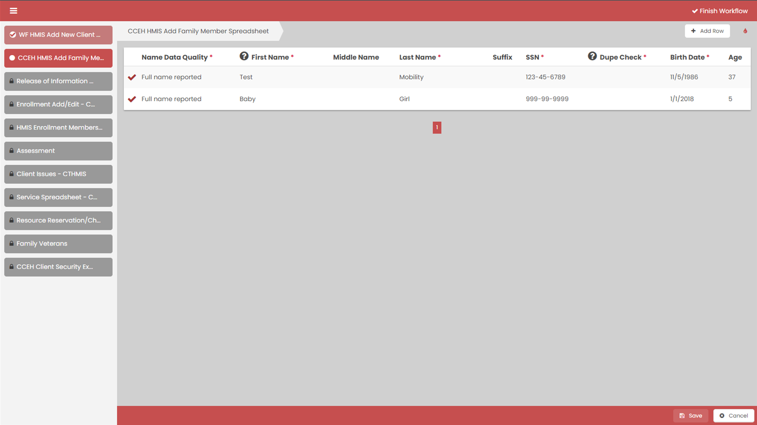757x425 pixels.
Task: Click the lock icon on Family Veterans
Action: point(11,243)
